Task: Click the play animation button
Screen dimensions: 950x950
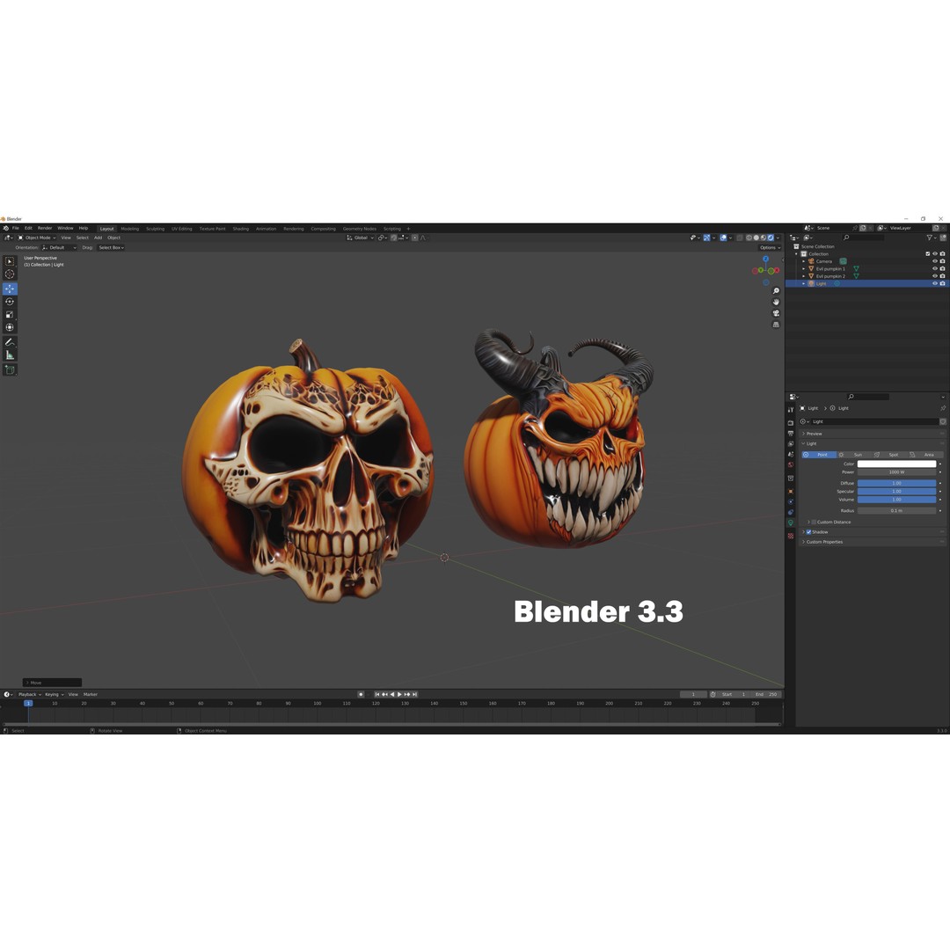Action: click(x=399, y=694)
